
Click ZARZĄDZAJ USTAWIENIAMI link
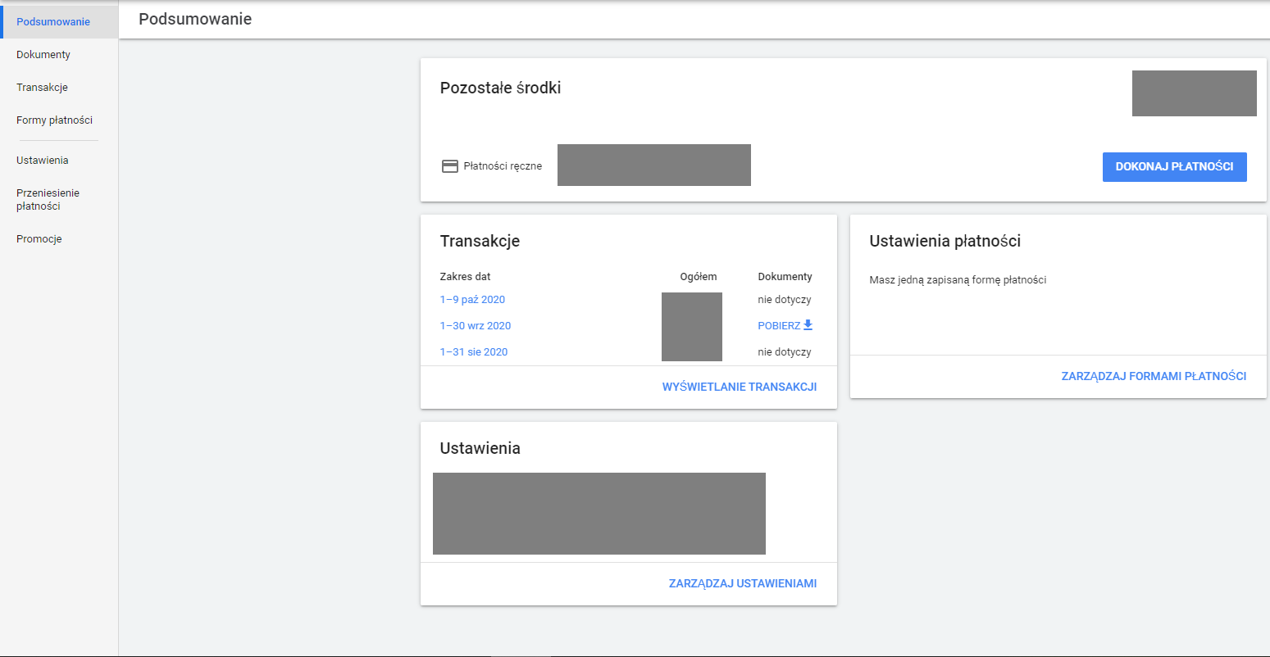click(743, 583)
